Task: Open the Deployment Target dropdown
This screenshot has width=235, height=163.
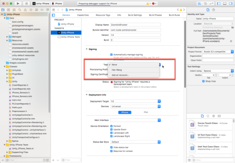Action: (x=159, y=101)
